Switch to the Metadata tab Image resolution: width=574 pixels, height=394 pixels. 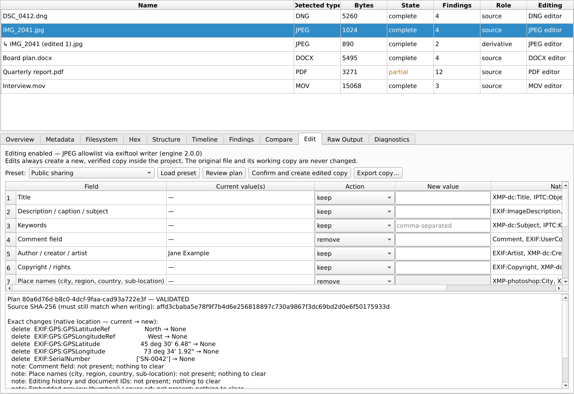coord(60,139)
